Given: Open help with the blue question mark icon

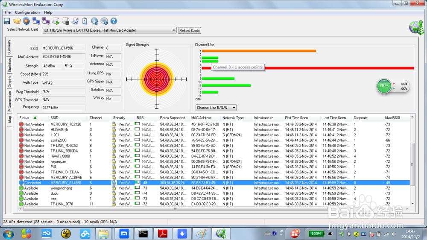Looking at the screenshot, I should 114,21.
